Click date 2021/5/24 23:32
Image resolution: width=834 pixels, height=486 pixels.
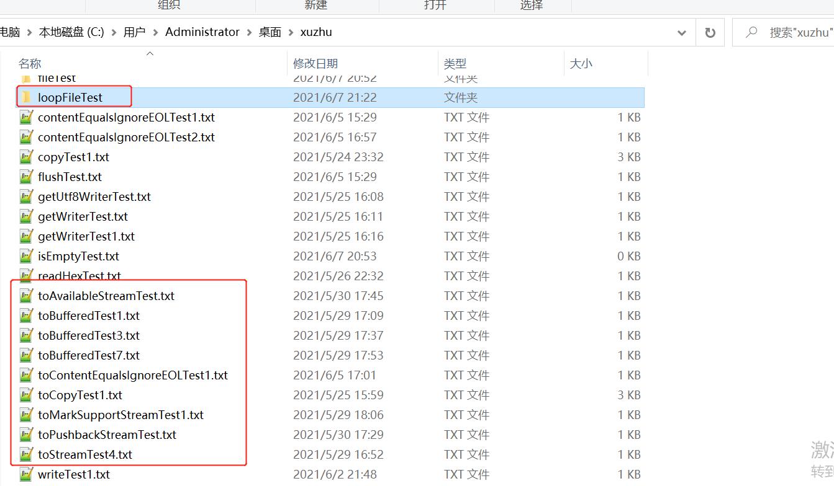pyautogui.click(x=338, y=157)
